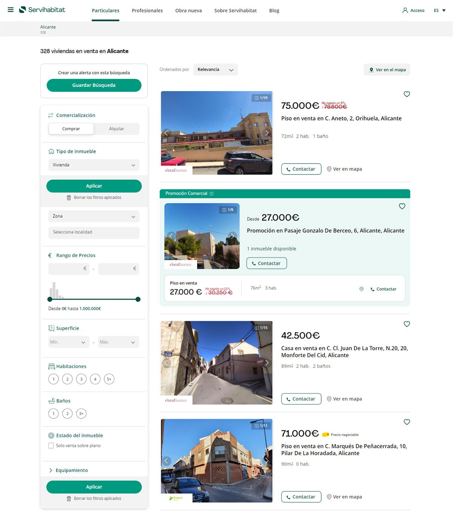This screenshot has width=453, height=517.
Task: Enable Solo venta sobre plano
Action: point(51,446)
